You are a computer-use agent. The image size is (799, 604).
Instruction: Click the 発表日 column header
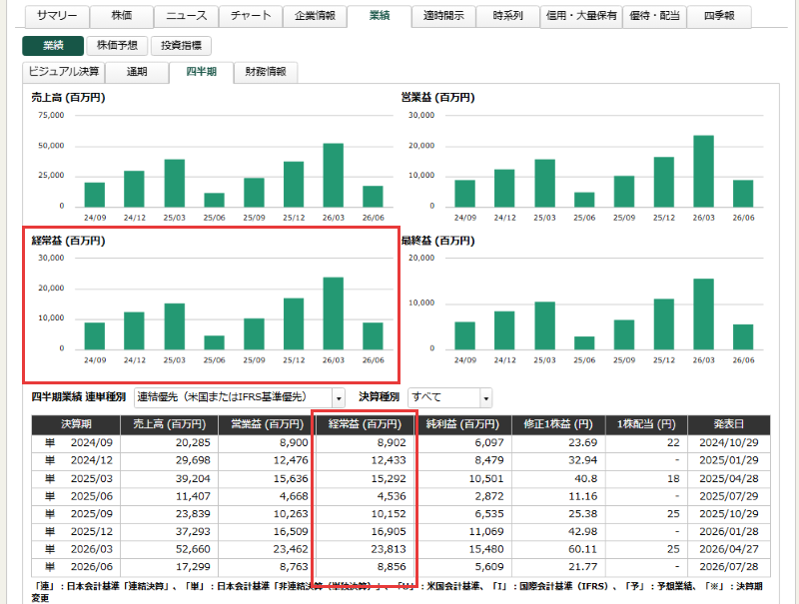click(x=729, y=424)
